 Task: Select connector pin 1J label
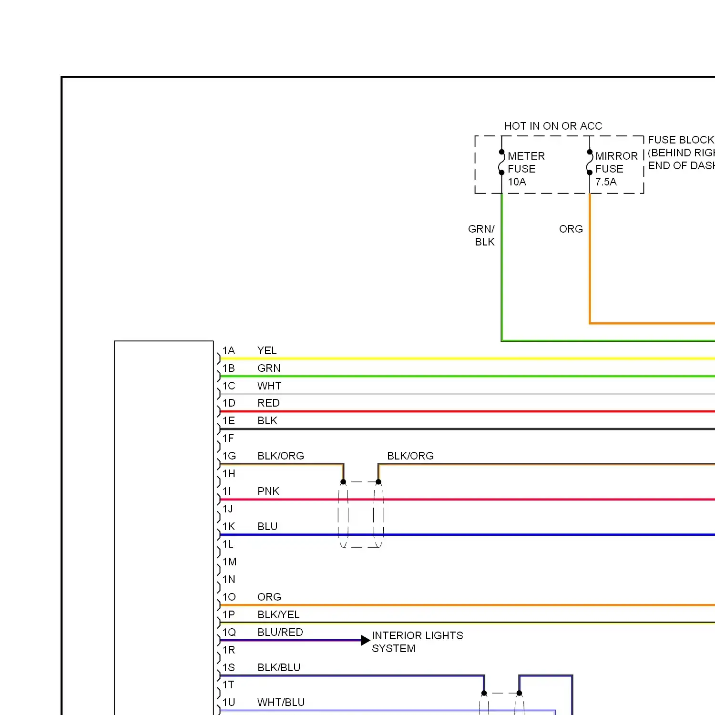[228, 509]
